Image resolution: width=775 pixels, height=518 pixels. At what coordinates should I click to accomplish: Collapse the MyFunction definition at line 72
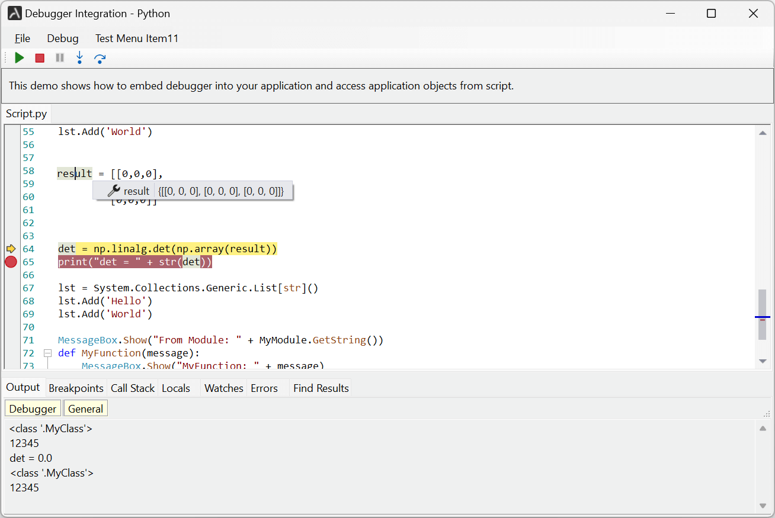pyautogui.click(x=47, y=353)
